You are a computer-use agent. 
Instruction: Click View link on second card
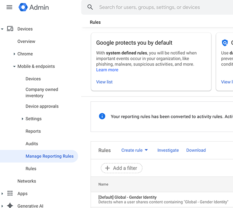tap(227, 82)
